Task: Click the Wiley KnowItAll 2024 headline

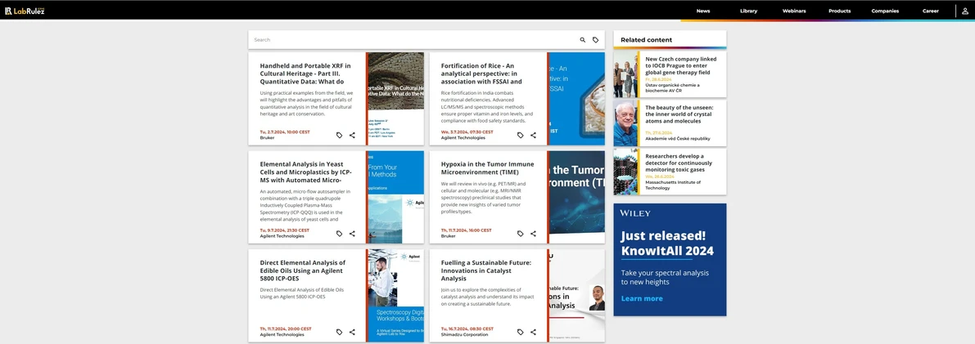Action: [x=667, y=243]
